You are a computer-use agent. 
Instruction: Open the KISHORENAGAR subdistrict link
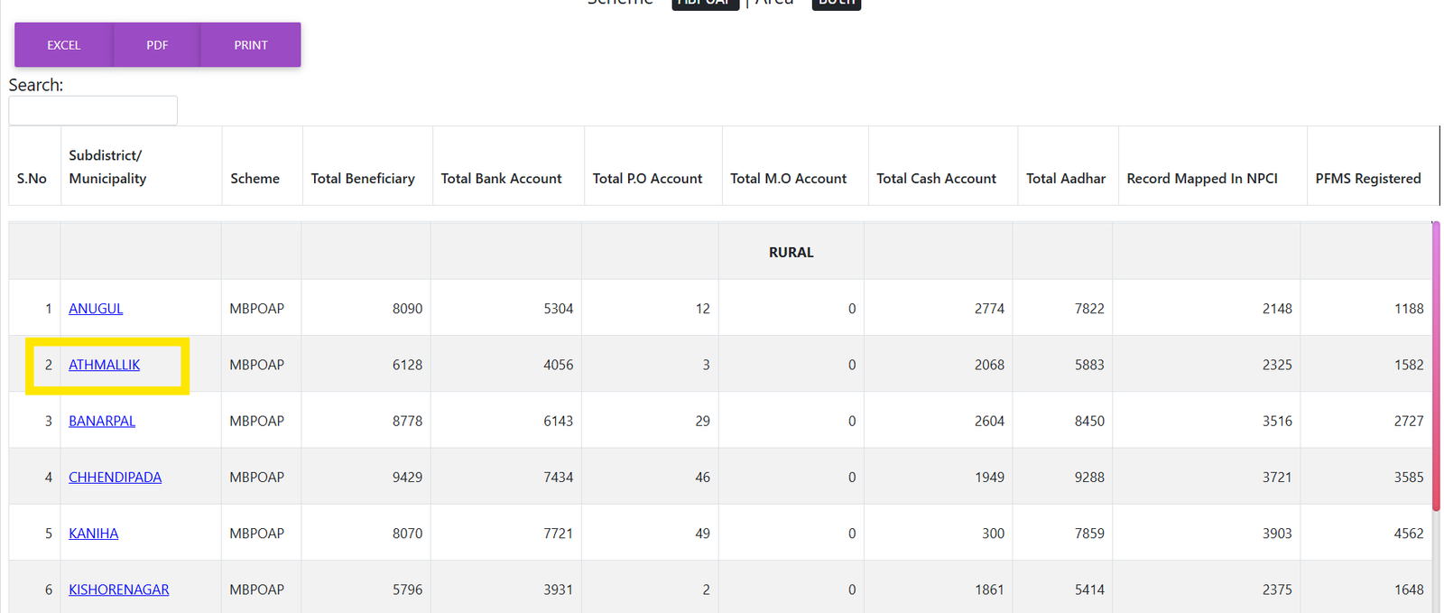(x=118, y=590)
